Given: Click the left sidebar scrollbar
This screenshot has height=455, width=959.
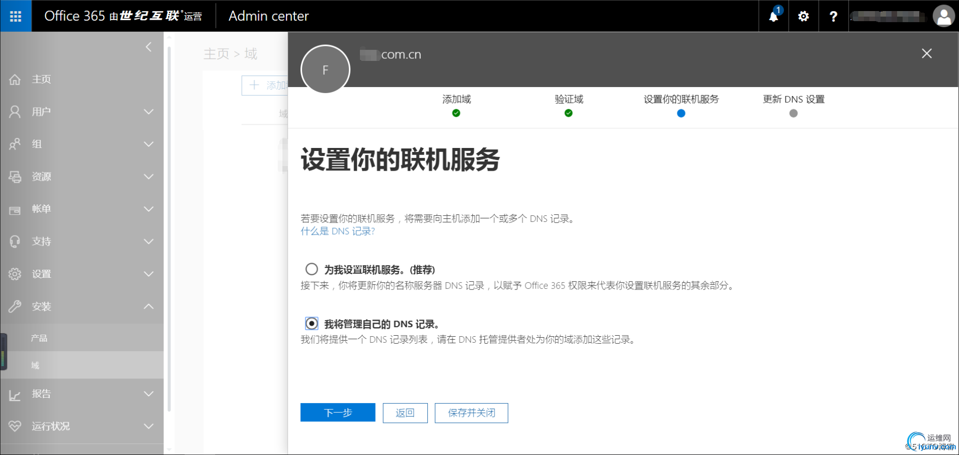Looking at the screenshot, I should click(169, 229).
